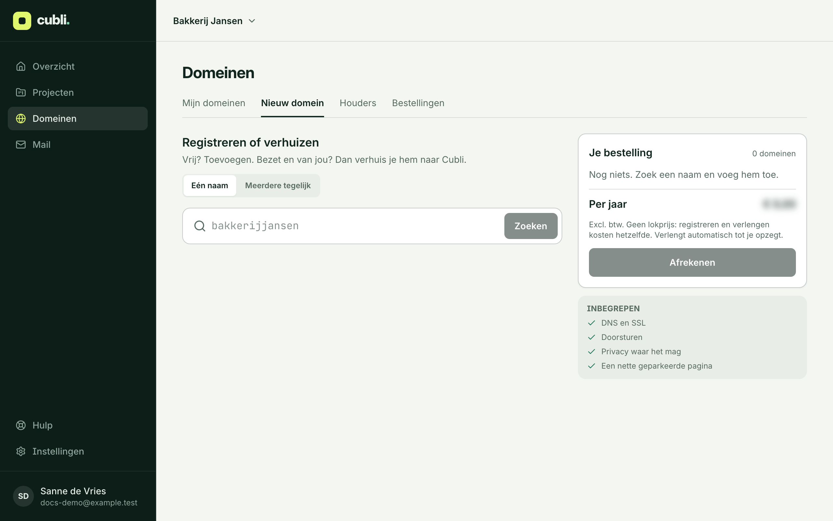Click the SD user avatar
833x521 pixels.
click(x=23, y=496)
